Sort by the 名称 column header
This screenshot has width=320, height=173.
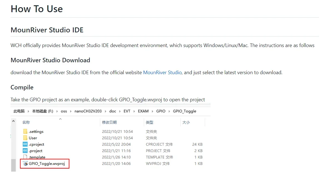coord(26,122)
